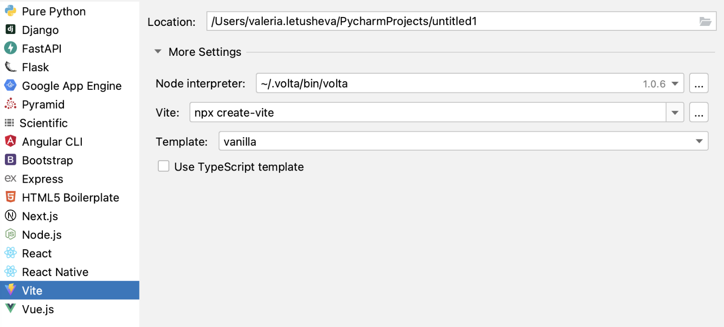The width and height of the screenshot is (724, 327).
Task: Pick the Angular CLI icon
Action: [x=10, y=141]
